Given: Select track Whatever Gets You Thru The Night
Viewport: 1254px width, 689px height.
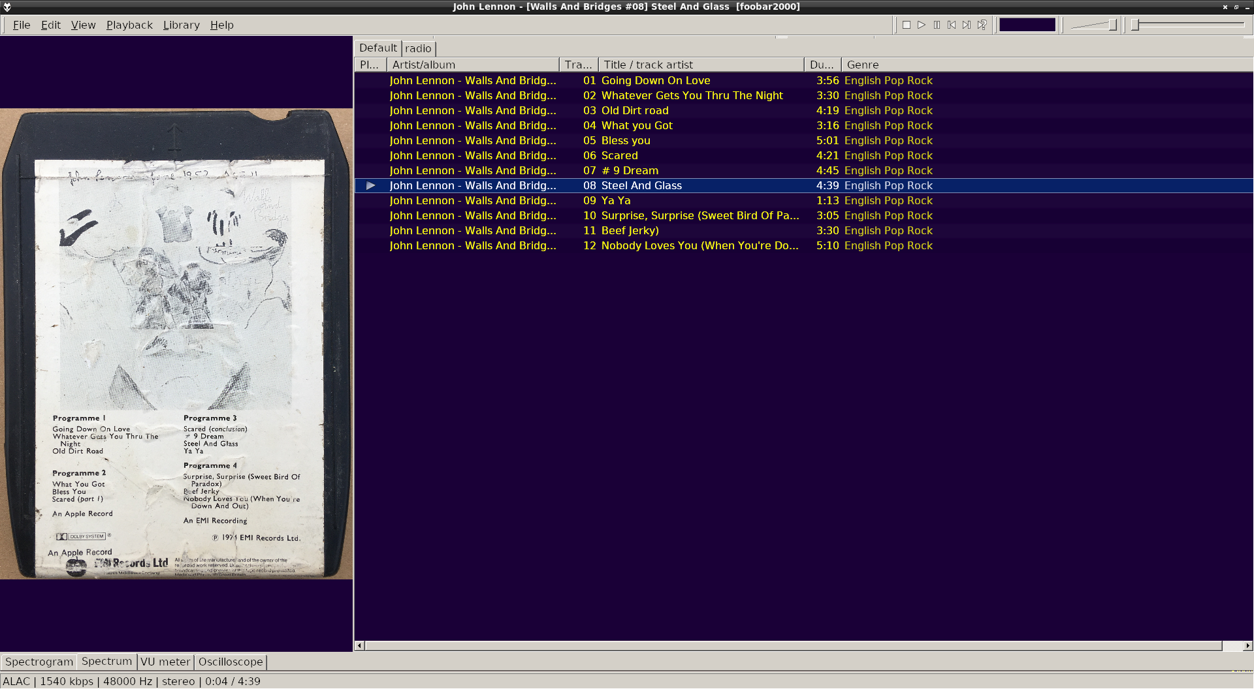Looking at the screenshot, I should (803, 95).
